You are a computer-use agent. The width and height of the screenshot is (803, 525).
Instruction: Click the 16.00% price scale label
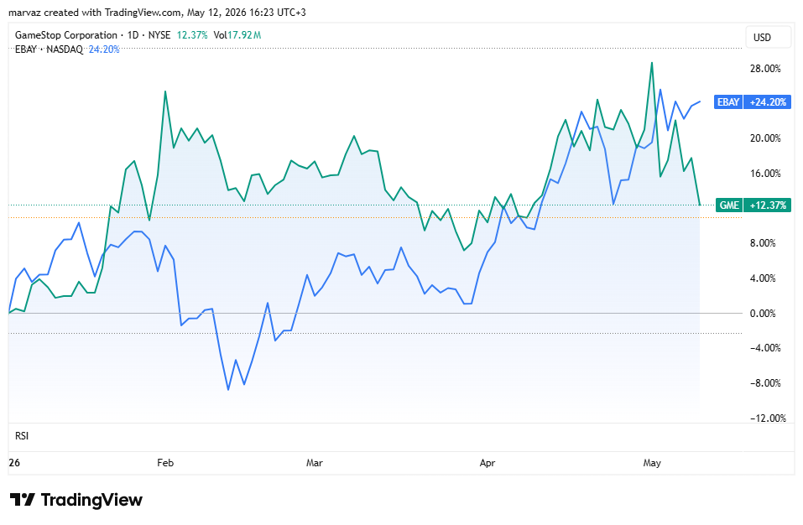tap(765, 174)
